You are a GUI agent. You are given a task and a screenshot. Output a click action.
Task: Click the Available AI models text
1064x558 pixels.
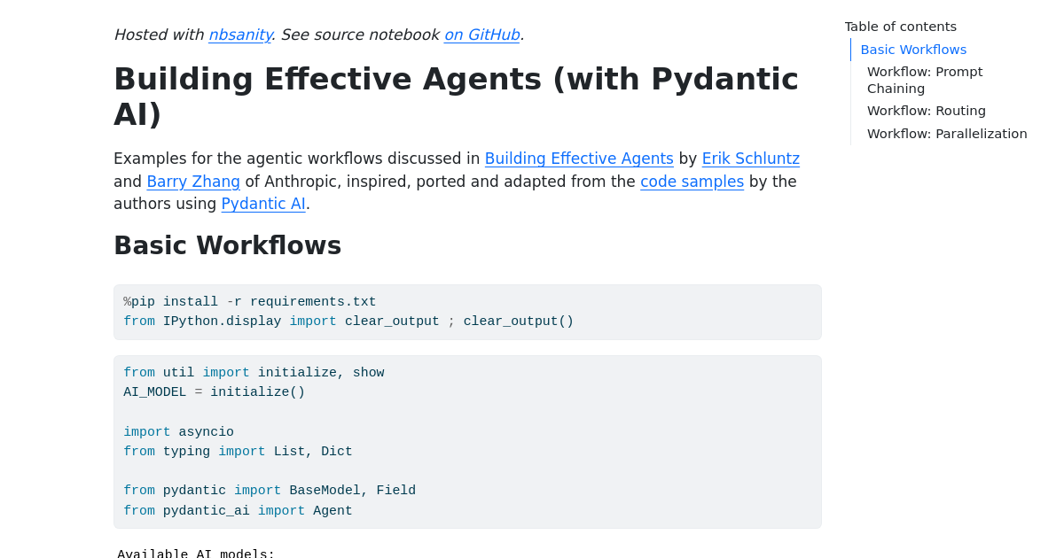(x=196, y=553)
